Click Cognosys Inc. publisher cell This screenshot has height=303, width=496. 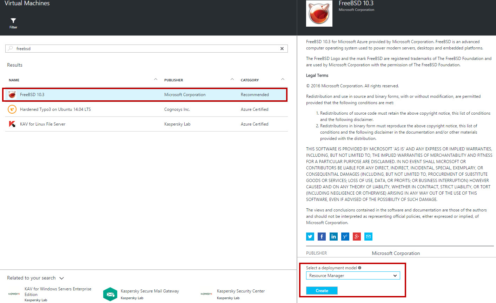(x=177, y=109)
